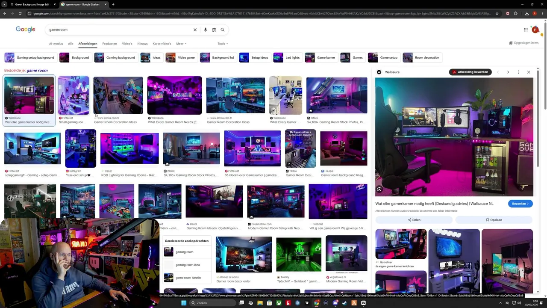The image size is (547, 308).
Task: Clear the search box with the X icon
Action: click(x=195, y=30)
